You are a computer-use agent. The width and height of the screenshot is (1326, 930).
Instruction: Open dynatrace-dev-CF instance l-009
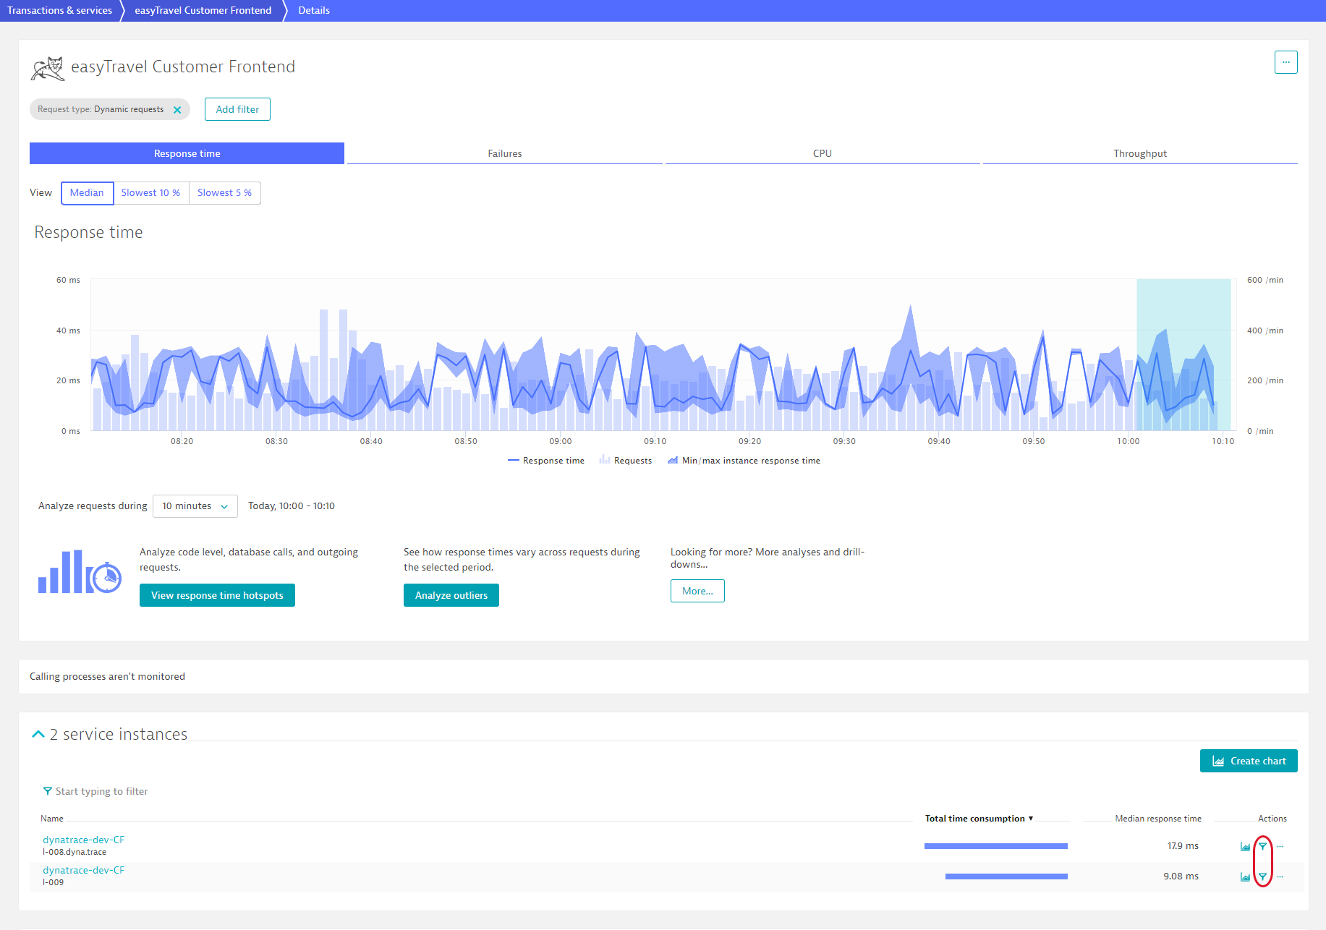pos(83,870)
